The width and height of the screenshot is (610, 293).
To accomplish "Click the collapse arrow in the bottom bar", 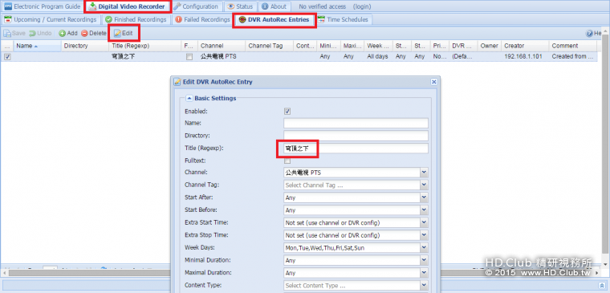I will click(x=603, y=286).
